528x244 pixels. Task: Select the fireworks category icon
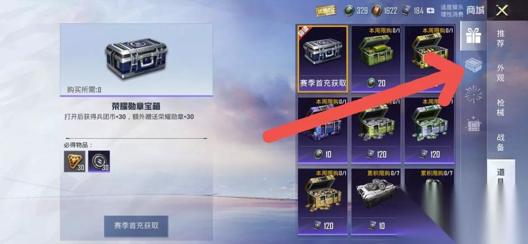coord(473,94)
